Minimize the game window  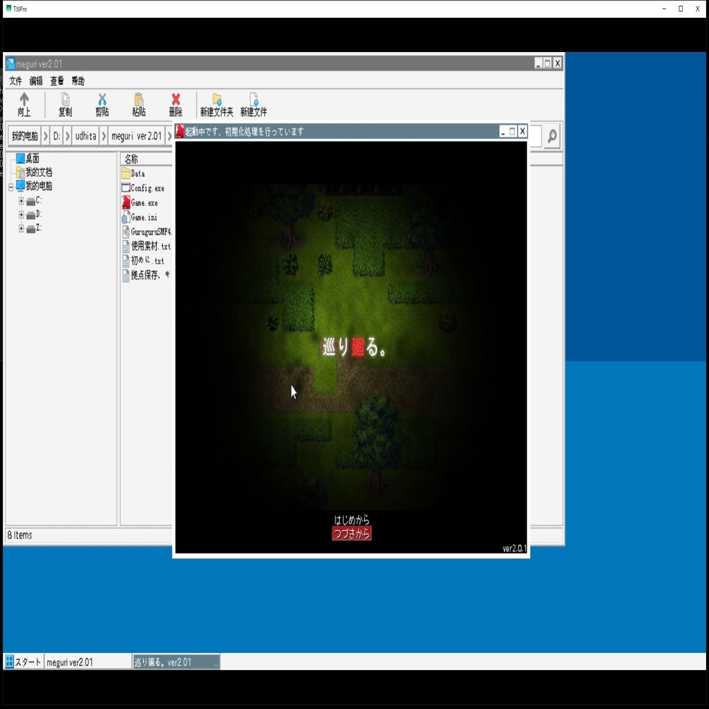point(503,132)
